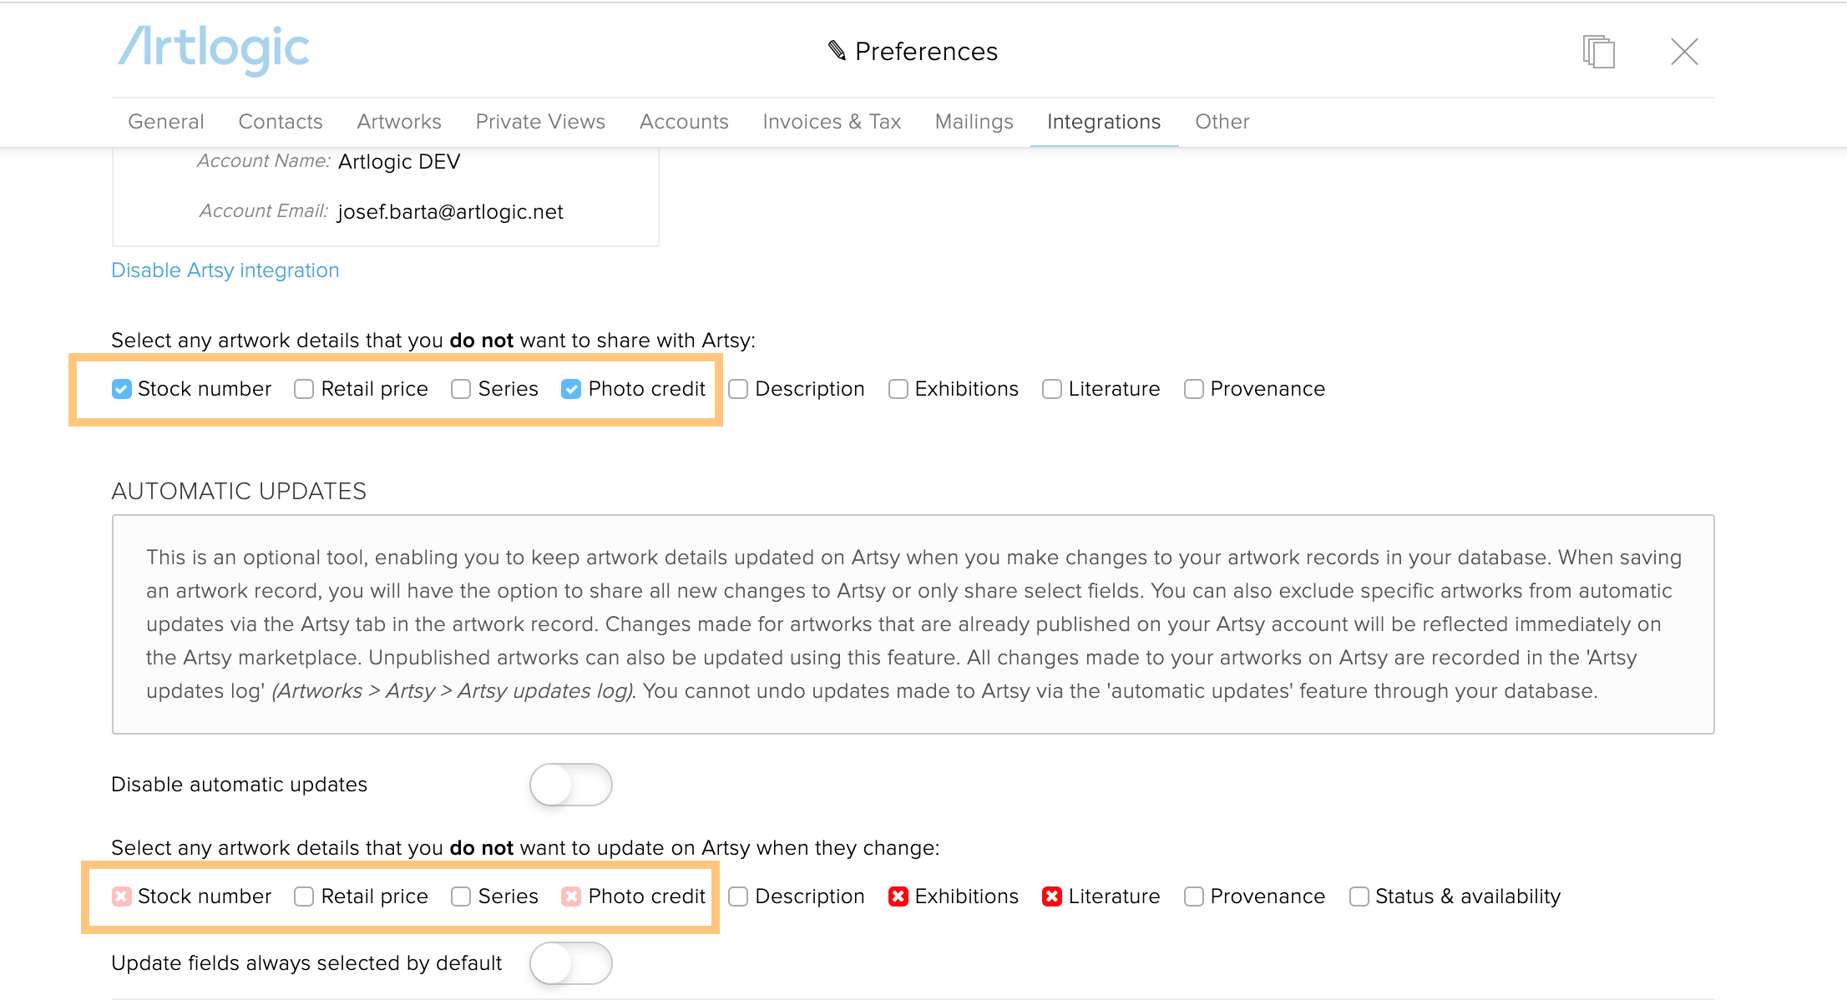Screen dimensions: 1847x1000
Task: Click the copy pages icon in header
Action: point(1598,52)
